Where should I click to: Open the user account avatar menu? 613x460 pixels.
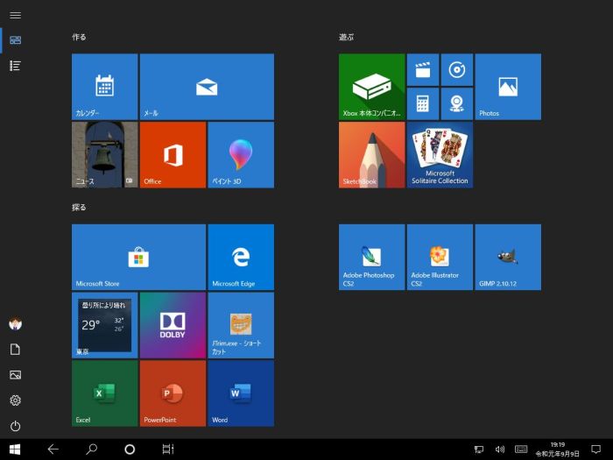(x=15, y=323)
